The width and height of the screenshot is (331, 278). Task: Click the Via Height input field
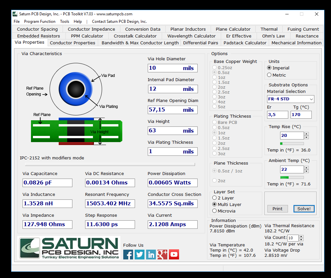point(173,131)
